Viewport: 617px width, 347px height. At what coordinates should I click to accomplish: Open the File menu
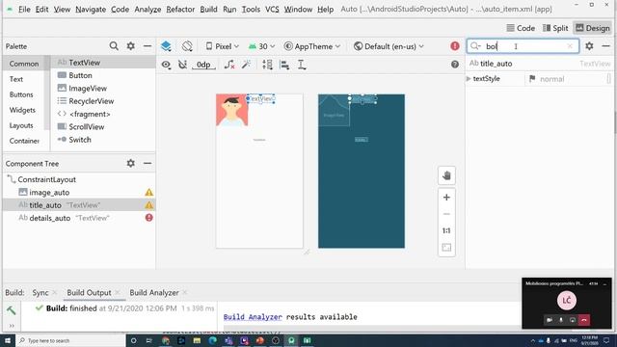[24, 9]
